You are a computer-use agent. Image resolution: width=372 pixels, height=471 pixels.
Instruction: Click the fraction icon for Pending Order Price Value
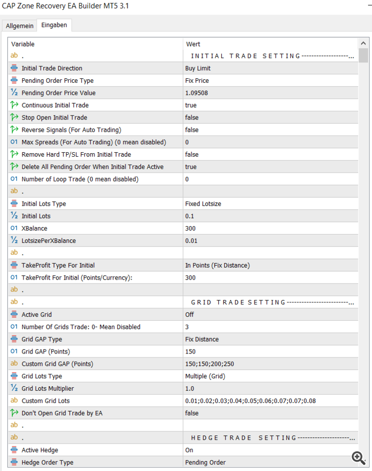pos(14,93)
